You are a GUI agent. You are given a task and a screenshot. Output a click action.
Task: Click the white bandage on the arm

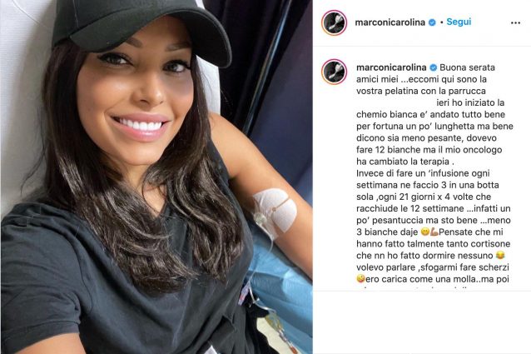coord(276,210)
